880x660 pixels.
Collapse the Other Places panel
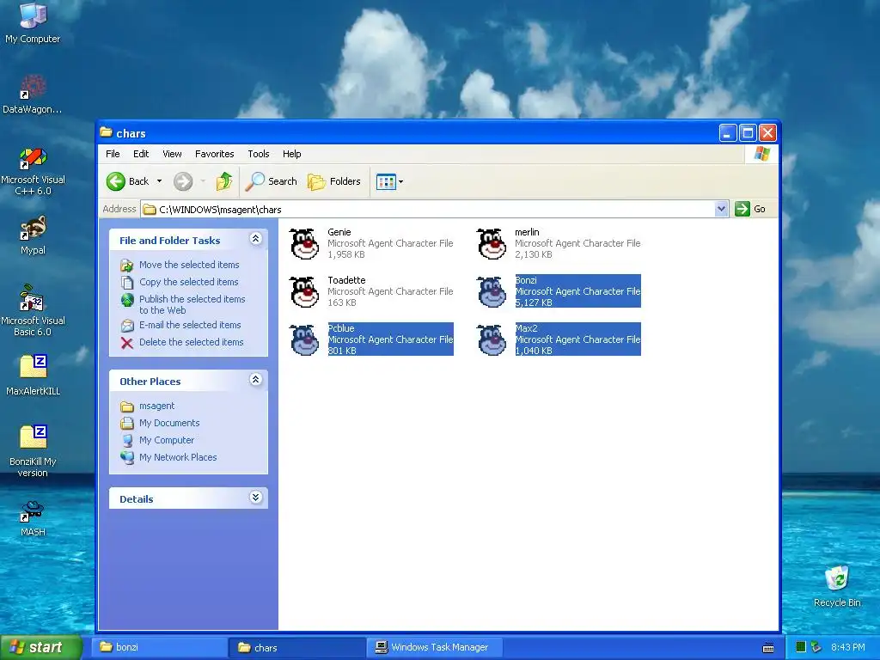(x=255, y=380)
